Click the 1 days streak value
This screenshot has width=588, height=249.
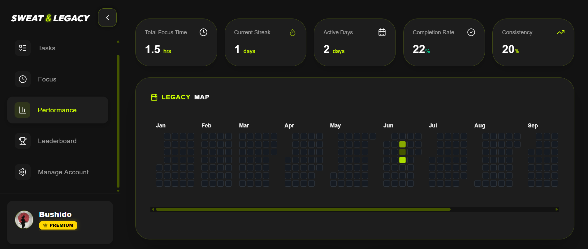point(245,49)
